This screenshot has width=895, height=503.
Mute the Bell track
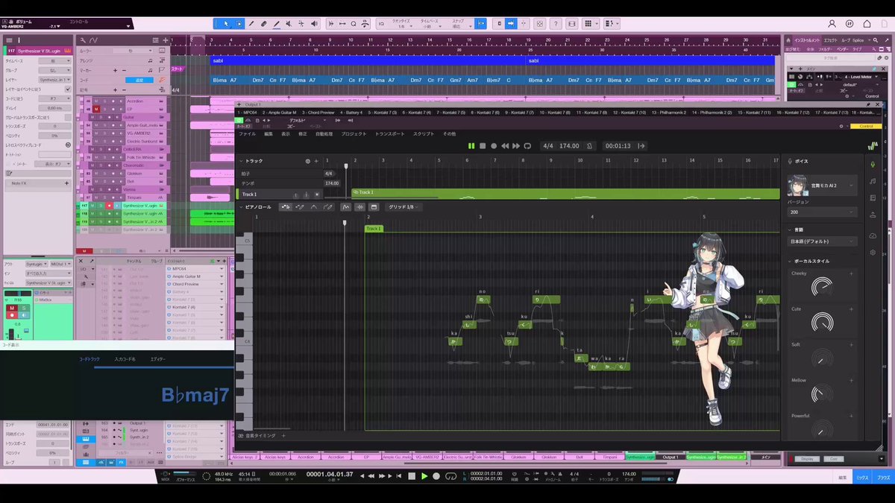tap(96, 182)
